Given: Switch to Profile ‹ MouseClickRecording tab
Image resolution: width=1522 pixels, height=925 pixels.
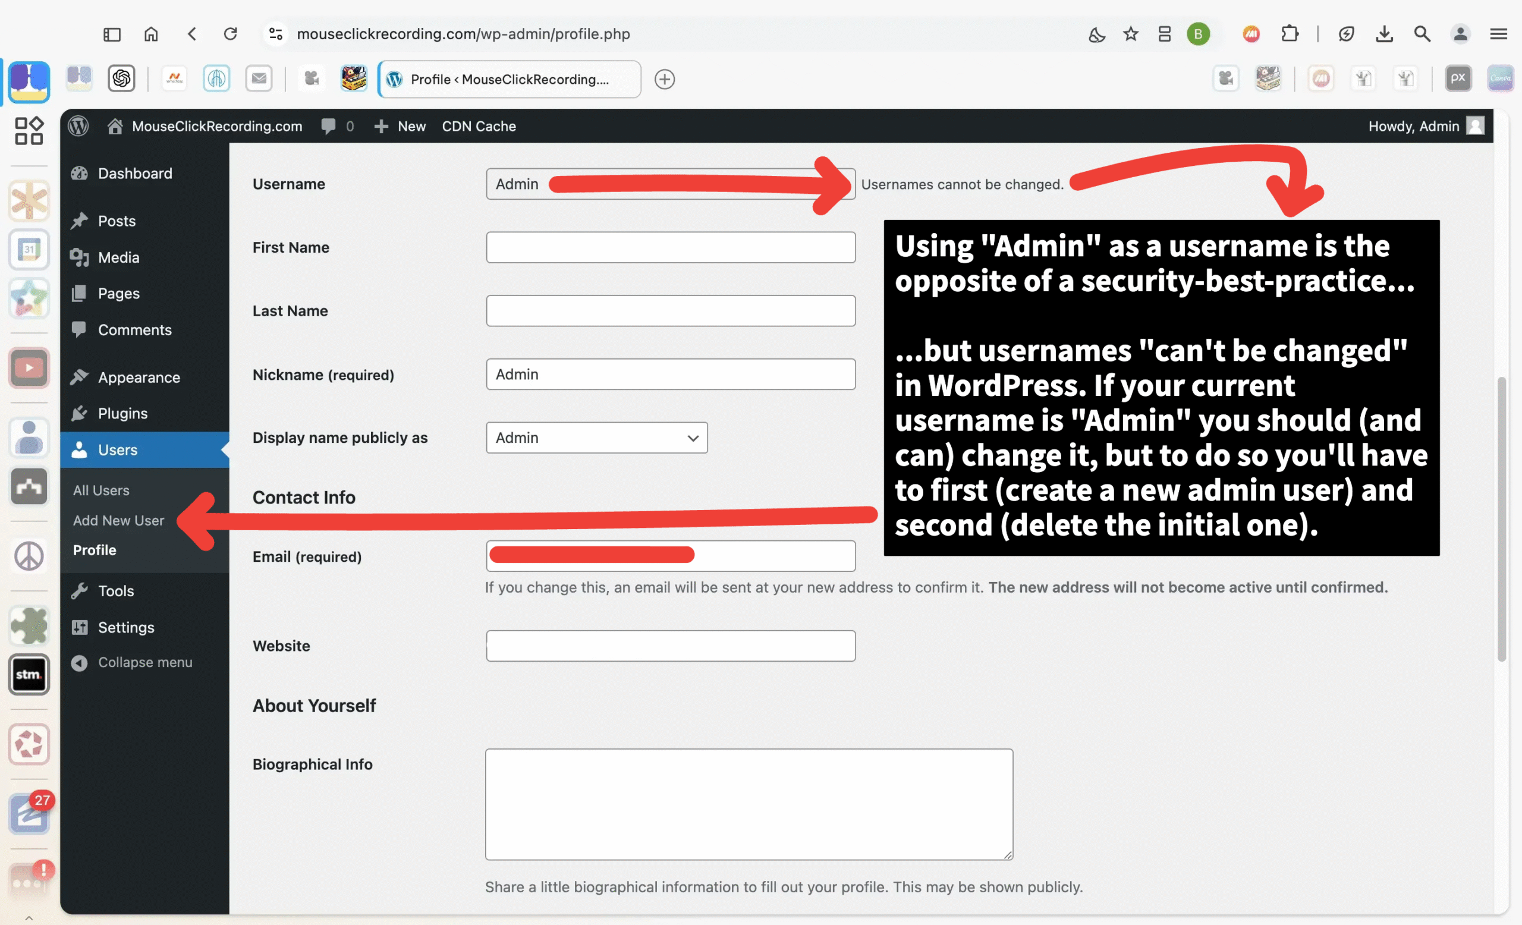Looking at the screenshot, I should (x=509, y=79).
